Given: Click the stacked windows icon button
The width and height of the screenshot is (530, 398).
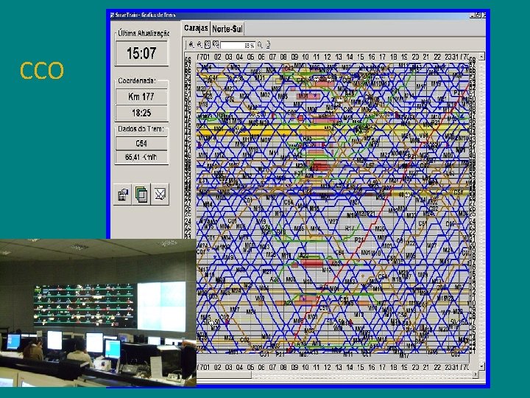Looking at the screenshot, I should tap(141, 195).
